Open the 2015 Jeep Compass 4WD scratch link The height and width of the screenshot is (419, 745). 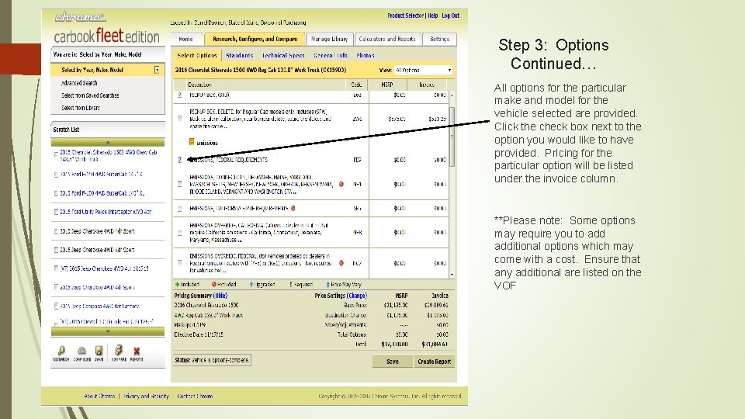pos(100,306)
